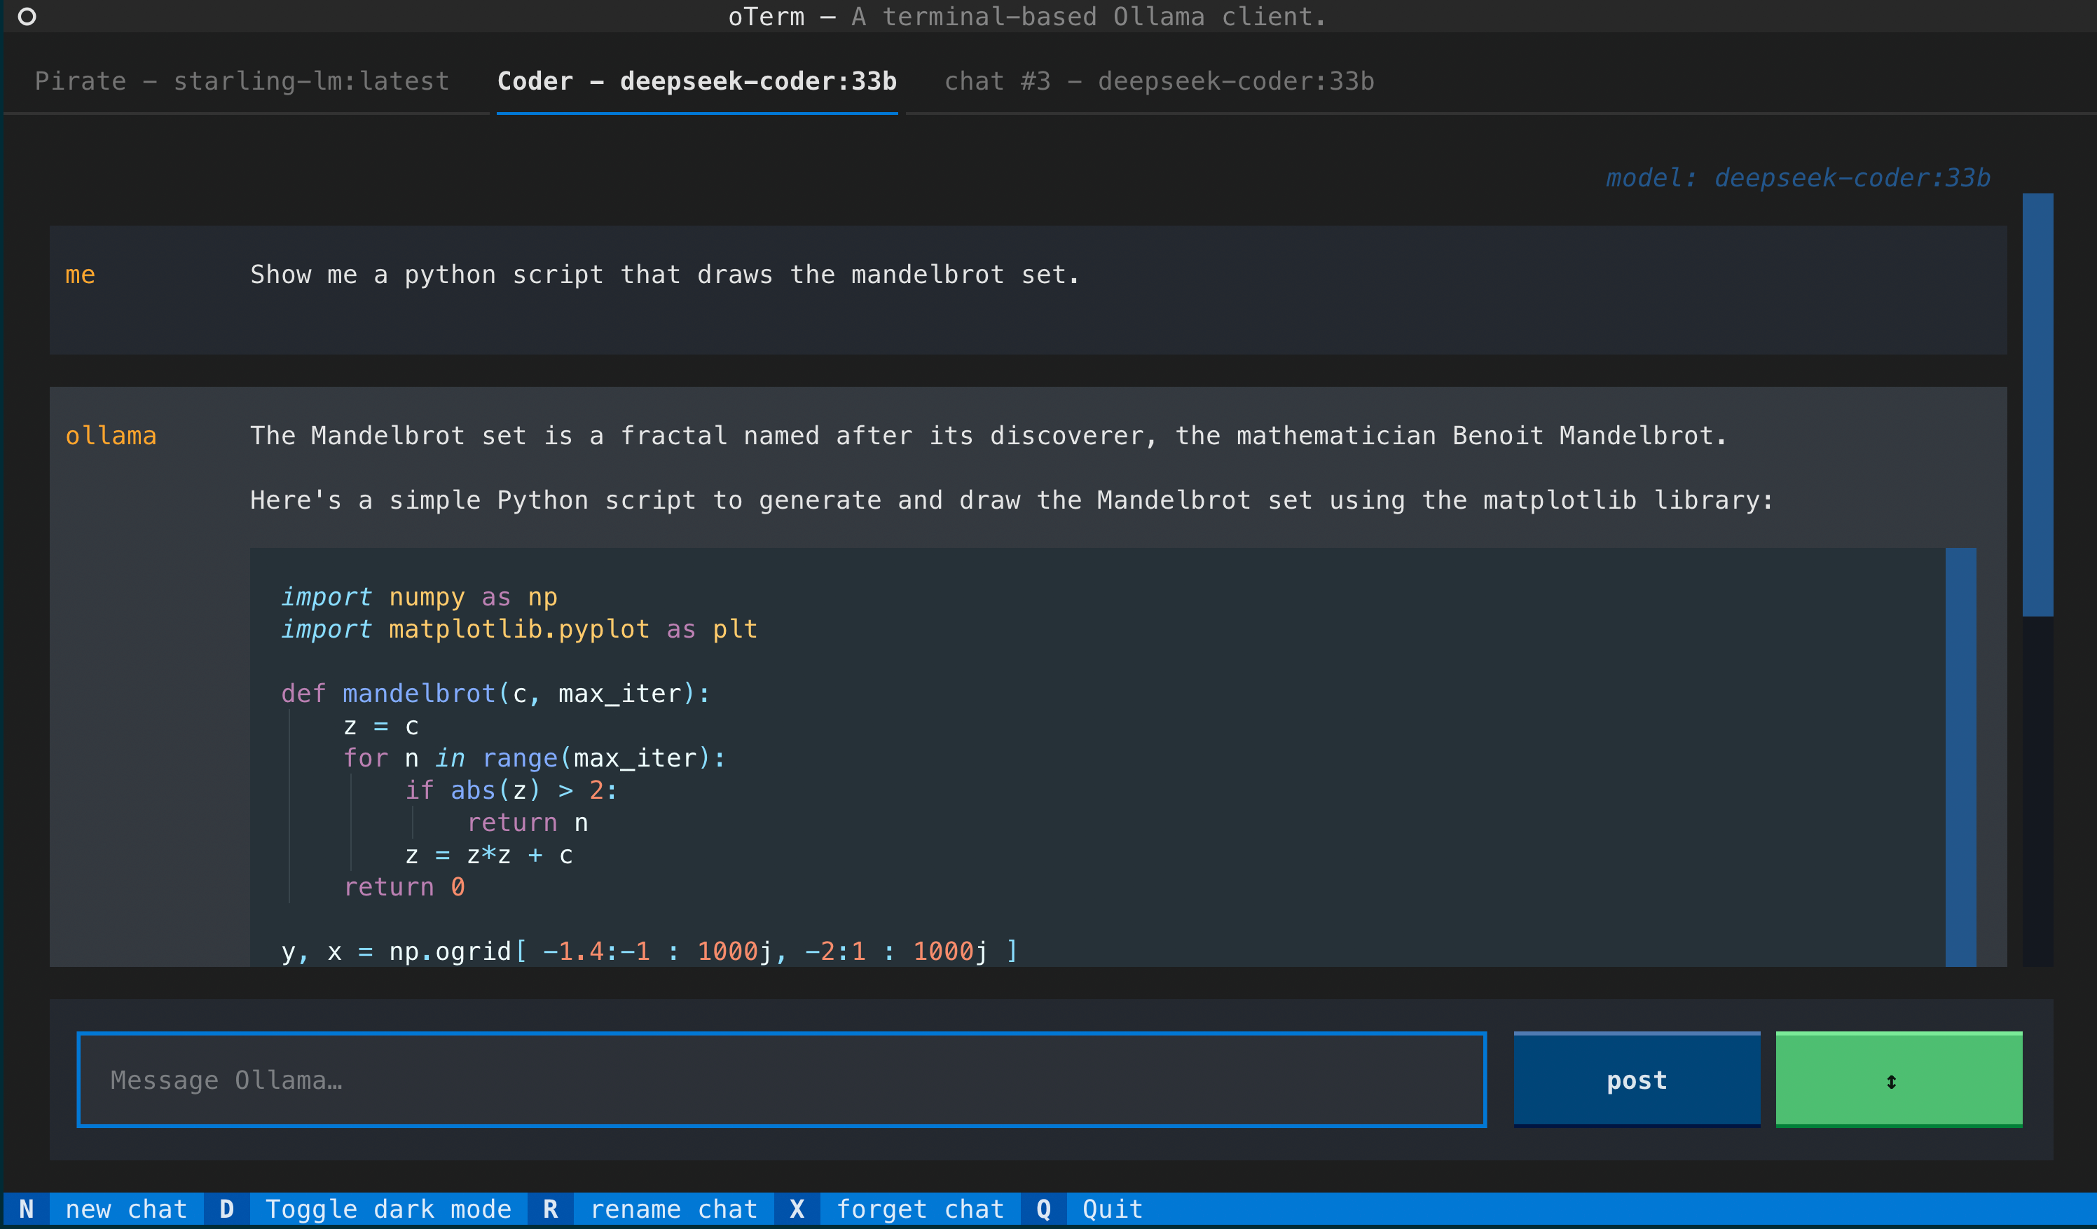This screenshot has width=2097, height=1229.
Task: Click the 'z = c' code line
Action: click(381, 726)
